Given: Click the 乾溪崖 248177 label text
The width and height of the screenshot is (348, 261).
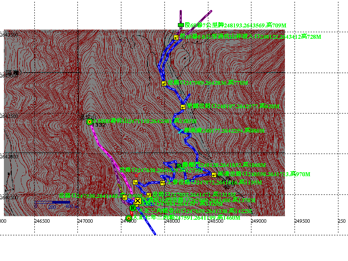Looking at the screenshot, I should [x=224, y=130].
